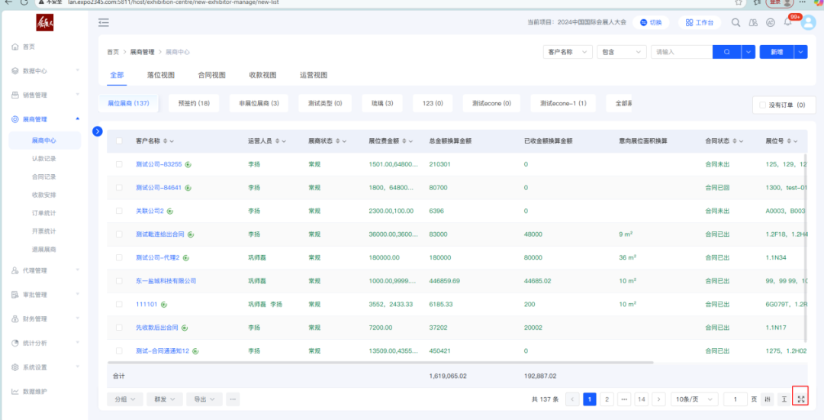Image resolution: width=824 pixels, height=420 pixels.
Task: Open 合同记录 in the sidebar menu
Action: 43,176
